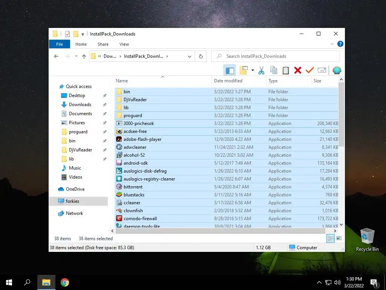Image resolution: width=386 pixels, height=290 pixels.
Task: Click the vertical scrollbar in file list
Action: (341, 115)
